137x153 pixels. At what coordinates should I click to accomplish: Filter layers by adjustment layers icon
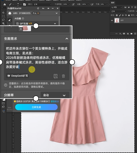(129, 7)
